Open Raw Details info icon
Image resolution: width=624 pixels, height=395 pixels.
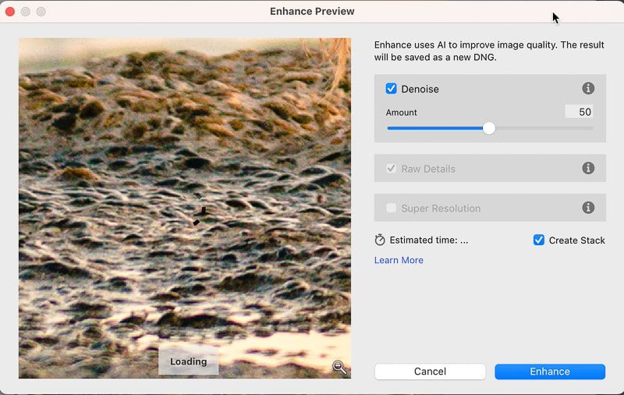[x=588, y=168]
